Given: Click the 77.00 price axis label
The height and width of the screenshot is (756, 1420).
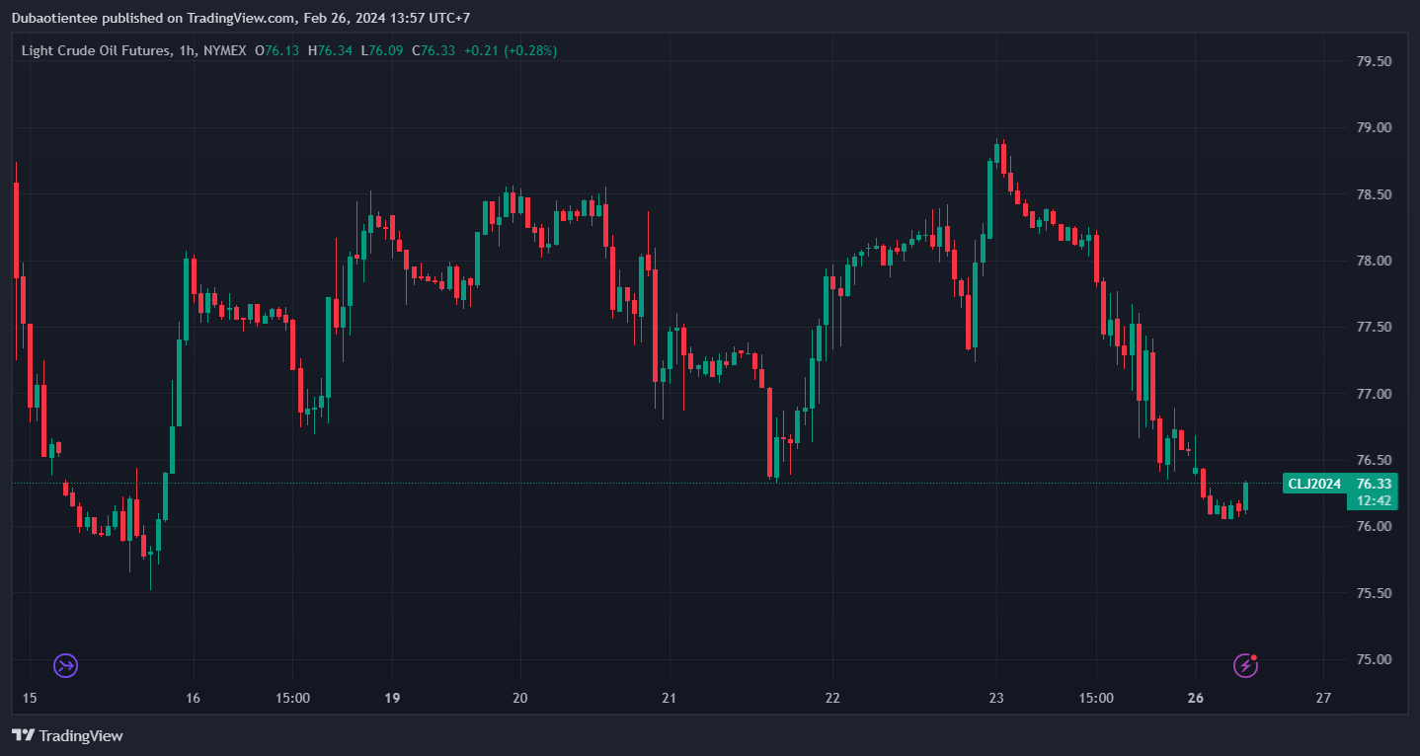Looking at the screenshot, I should tap(1374, 394).
